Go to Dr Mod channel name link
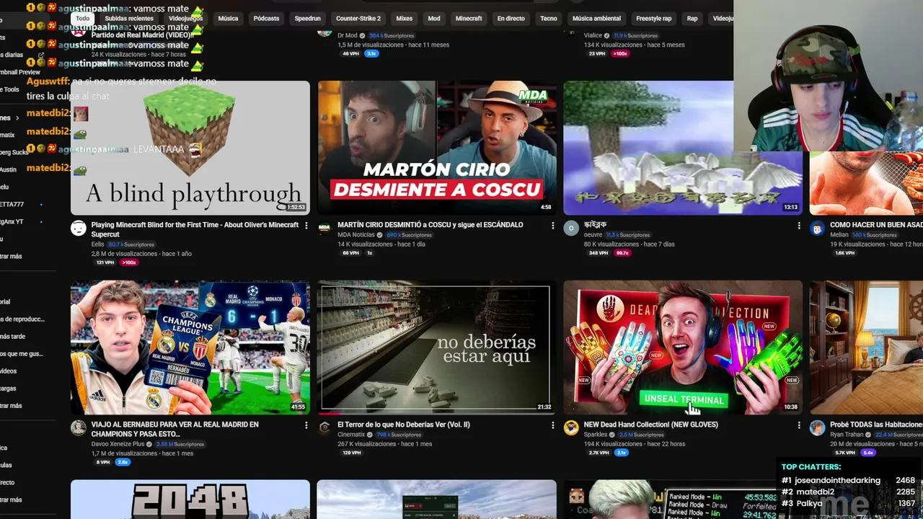 (x=347, y=35)
